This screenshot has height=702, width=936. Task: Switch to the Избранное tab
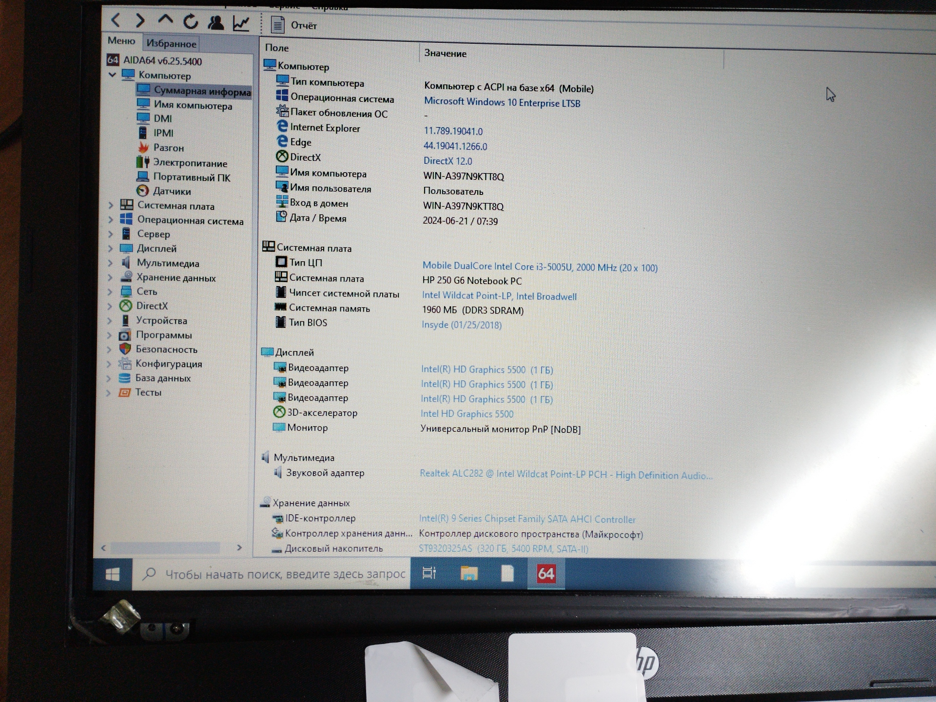tap(171, 43)
